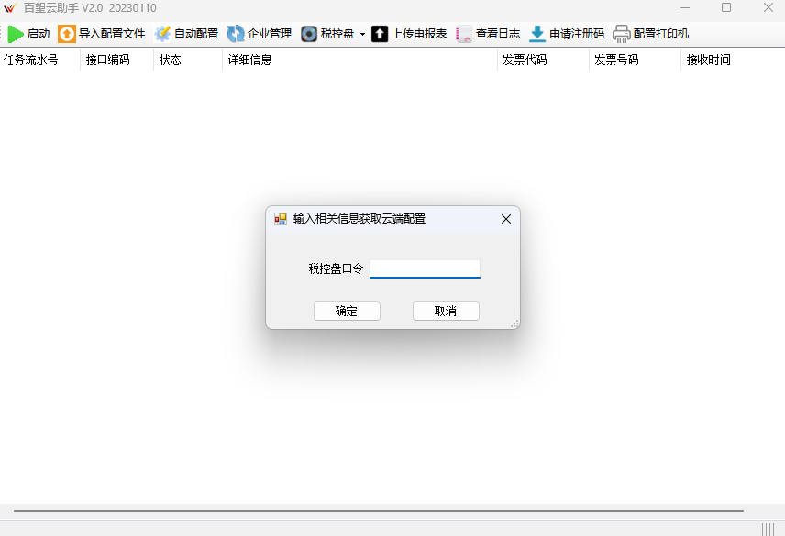Select the 详细信息 column header
The height and width of the screenshot is (536, 785).
pyautogui.click(x=250, y=60)
